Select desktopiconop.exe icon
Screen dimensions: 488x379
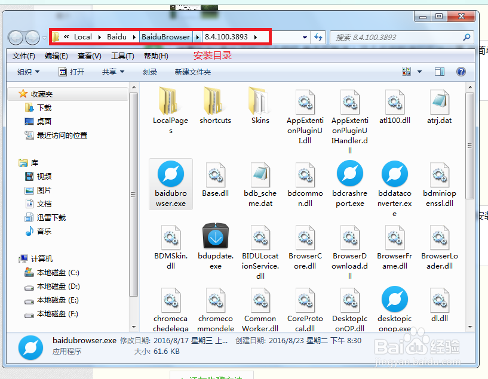click(395, 299)
